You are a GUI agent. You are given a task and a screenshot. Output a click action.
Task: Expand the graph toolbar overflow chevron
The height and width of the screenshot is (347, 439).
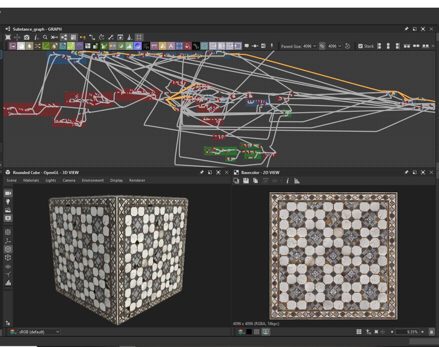pos(433,46)
